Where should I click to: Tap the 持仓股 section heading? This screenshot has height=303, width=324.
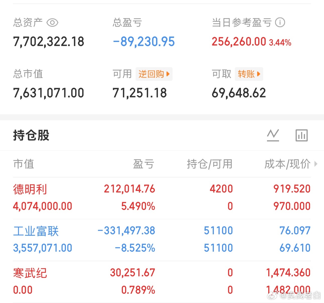[x=31, y=135]
